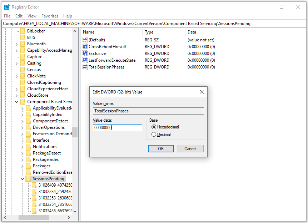Click the tree horizontal scrollbar thumb

(34, 218)
